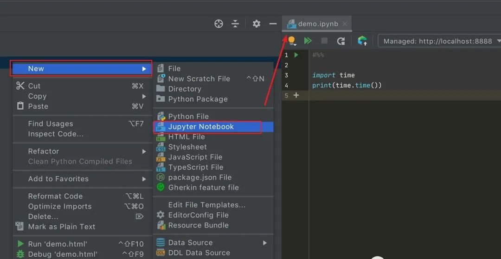Click the CSS Stylesheet icon
This screenshot has height=259, width=501.
tap(161, 147)
